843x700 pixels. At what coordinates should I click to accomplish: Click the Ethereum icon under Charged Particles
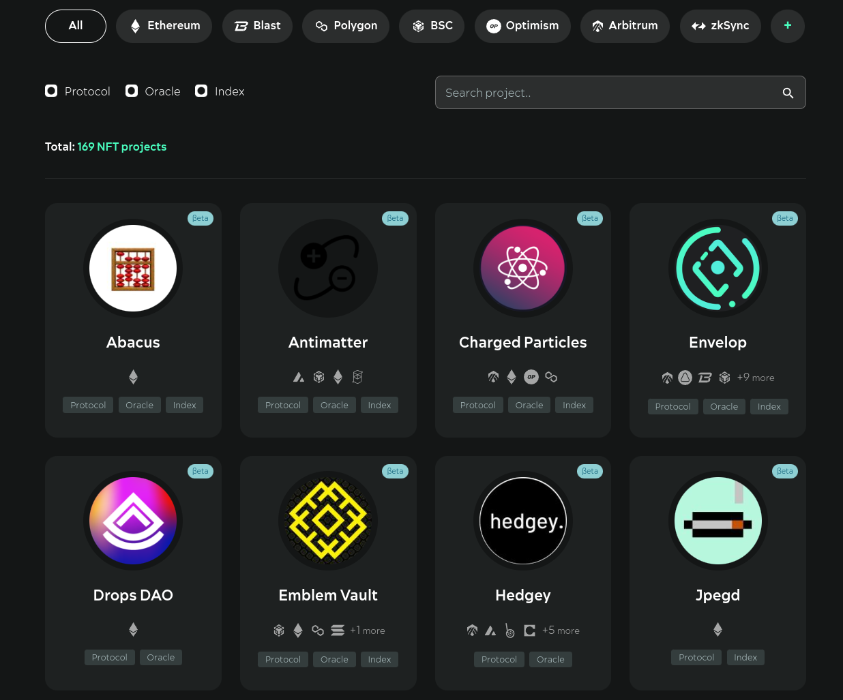[512, 377]
